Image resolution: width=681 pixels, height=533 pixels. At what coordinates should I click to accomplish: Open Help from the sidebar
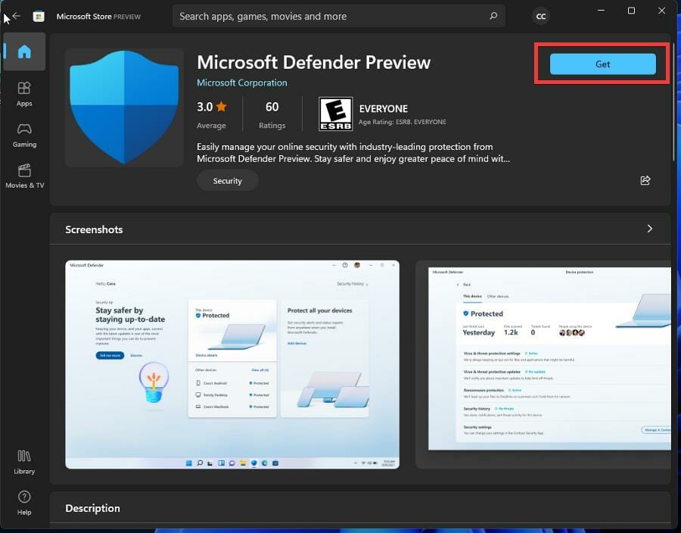(24, 503)
